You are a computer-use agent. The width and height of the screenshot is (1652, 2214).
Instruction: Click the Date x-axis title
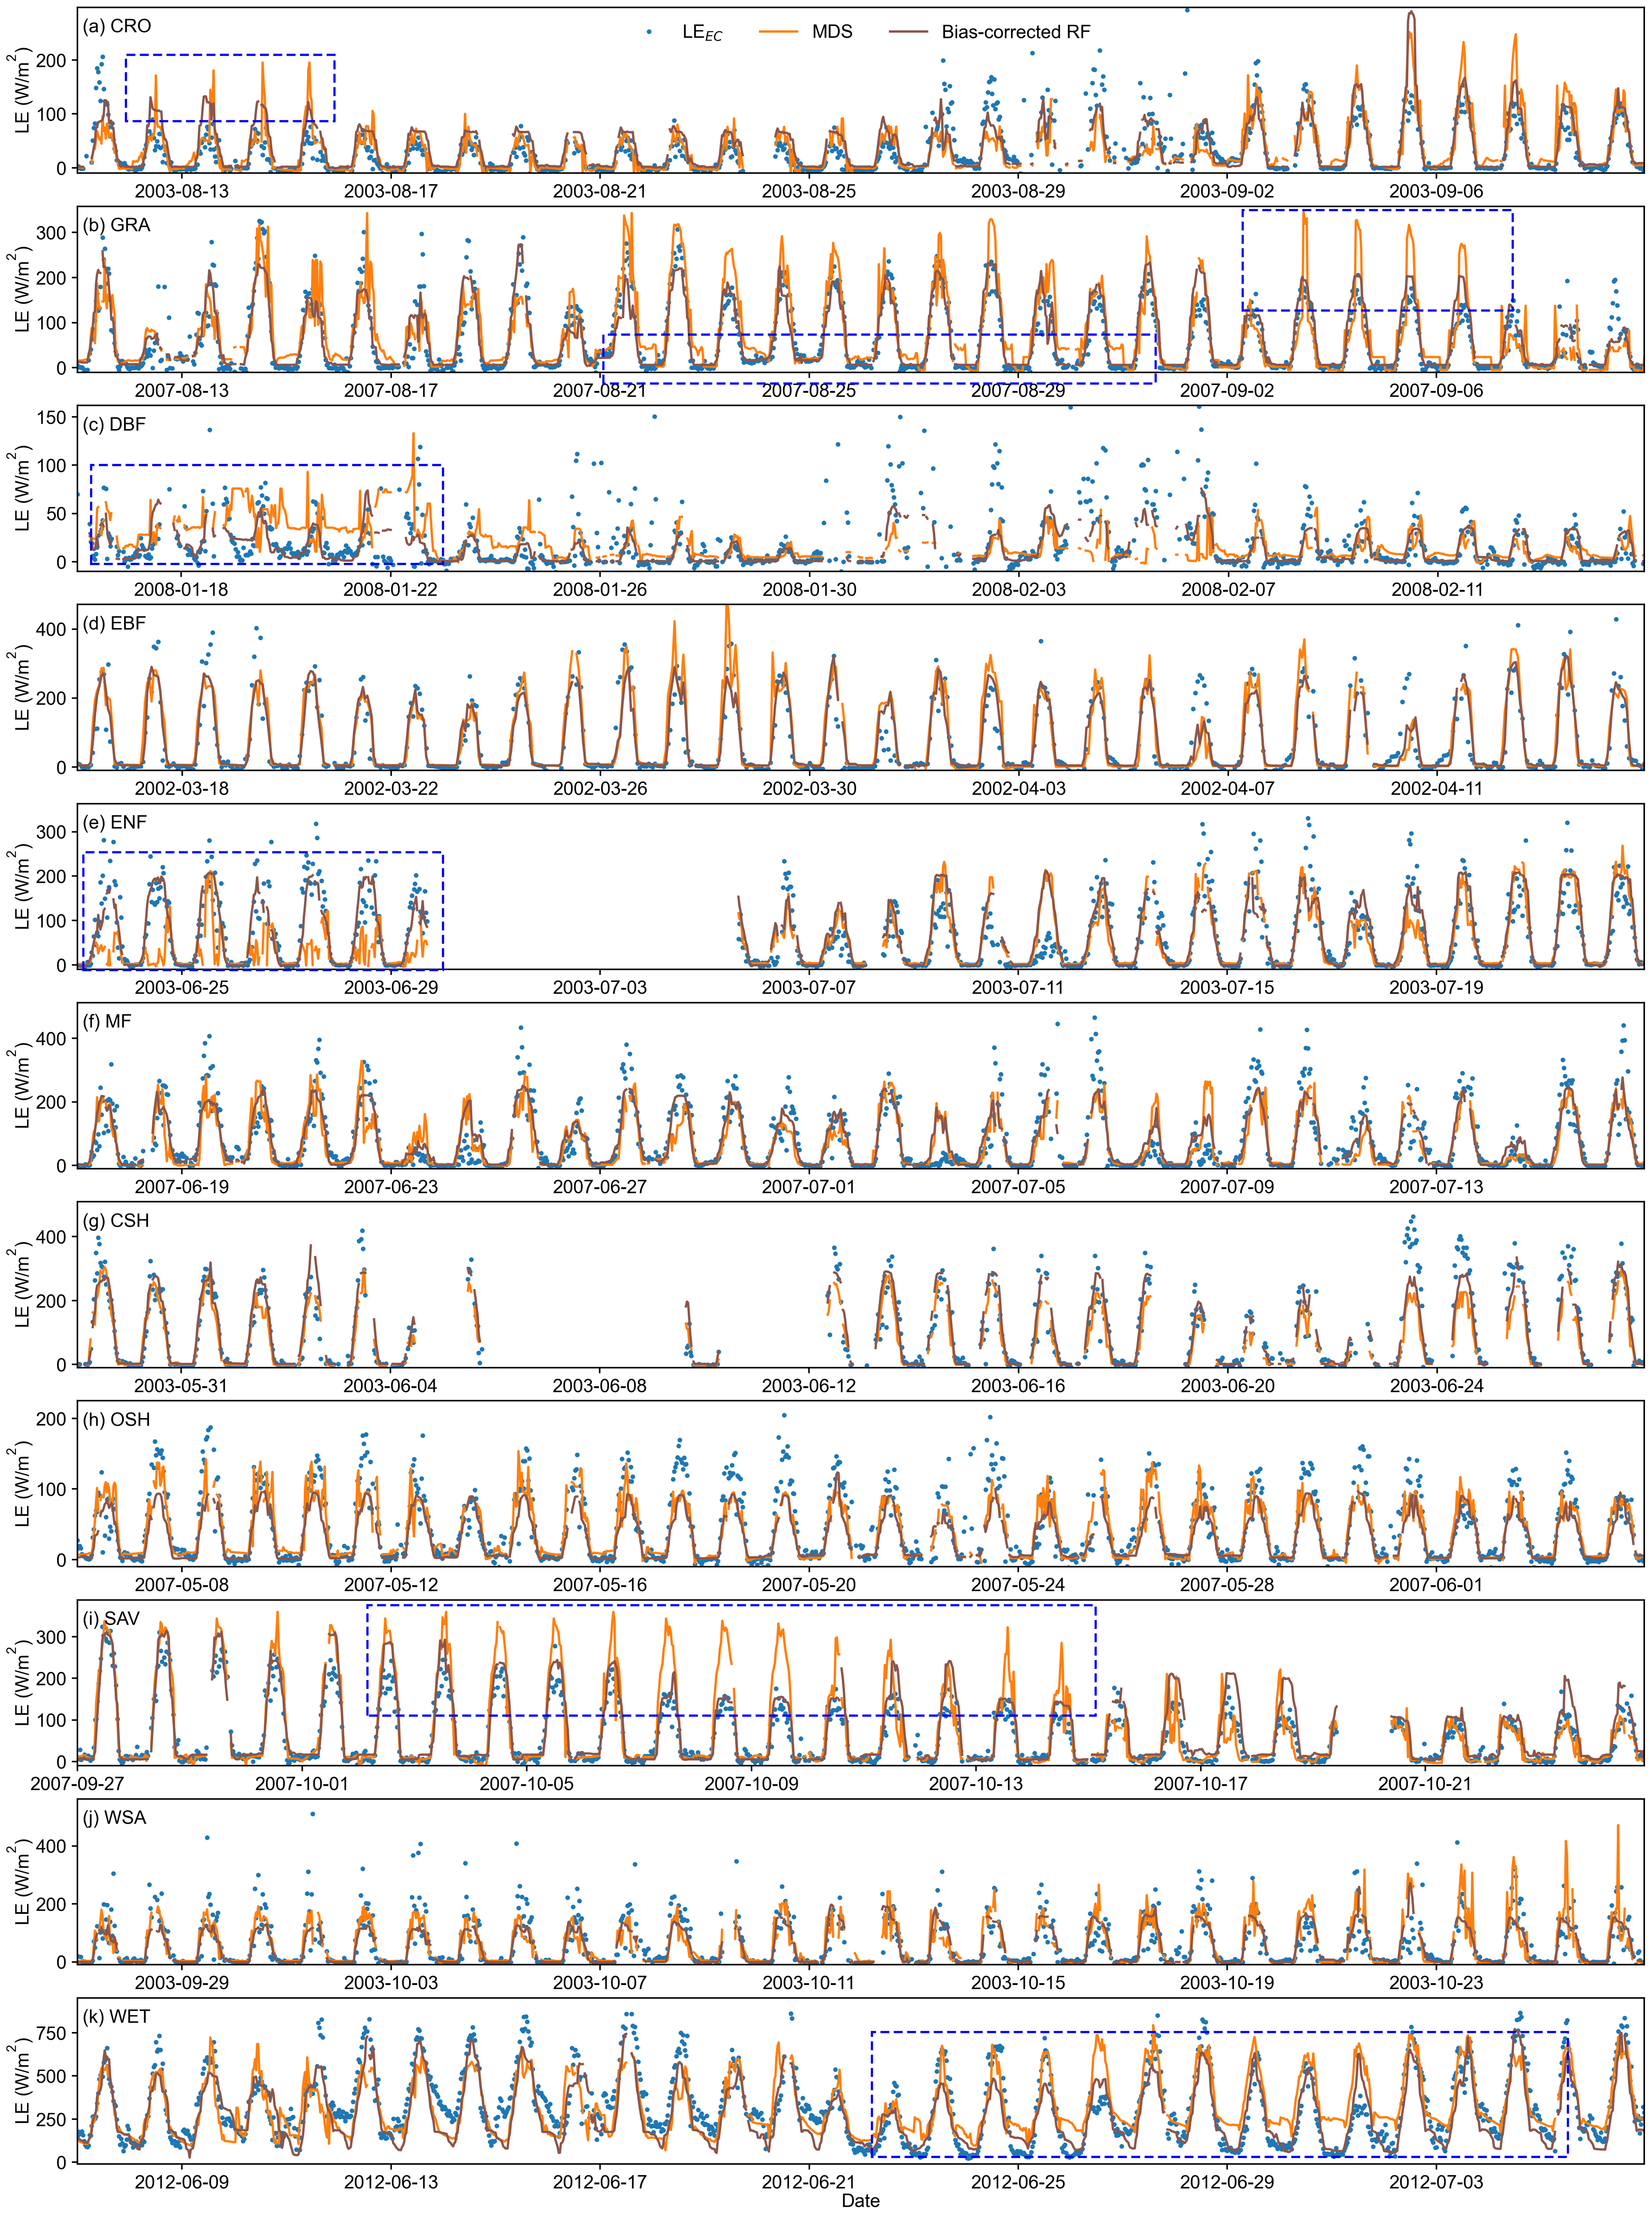pos(860,2201)
